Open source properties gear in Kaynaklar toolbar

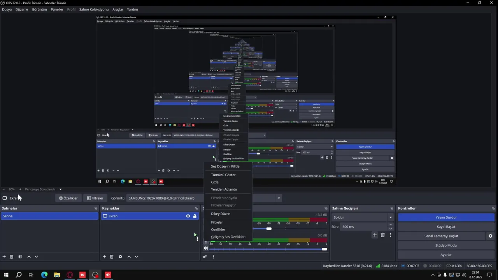120,257
